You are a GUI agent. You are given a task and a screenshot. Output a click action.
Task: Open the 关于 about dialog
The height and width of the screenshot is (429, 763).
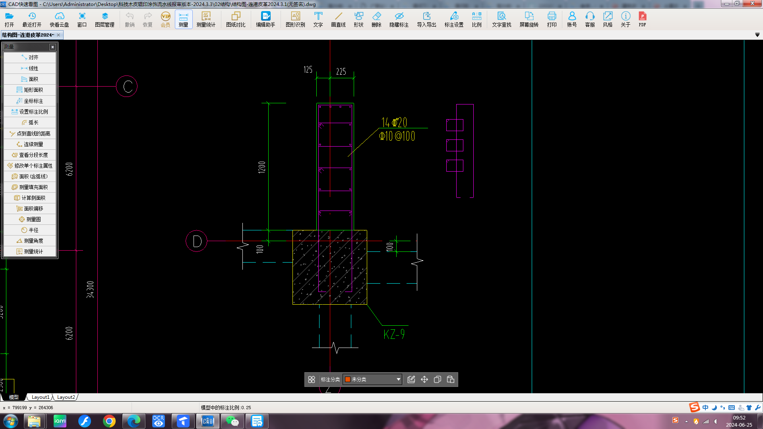626,19
